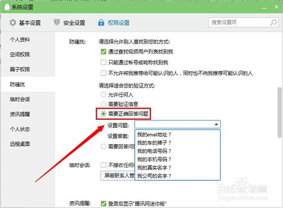Viewport: 283px width, 208px height.
Task: Select the 需要验证信息 radio option
Action: (104, 104)
